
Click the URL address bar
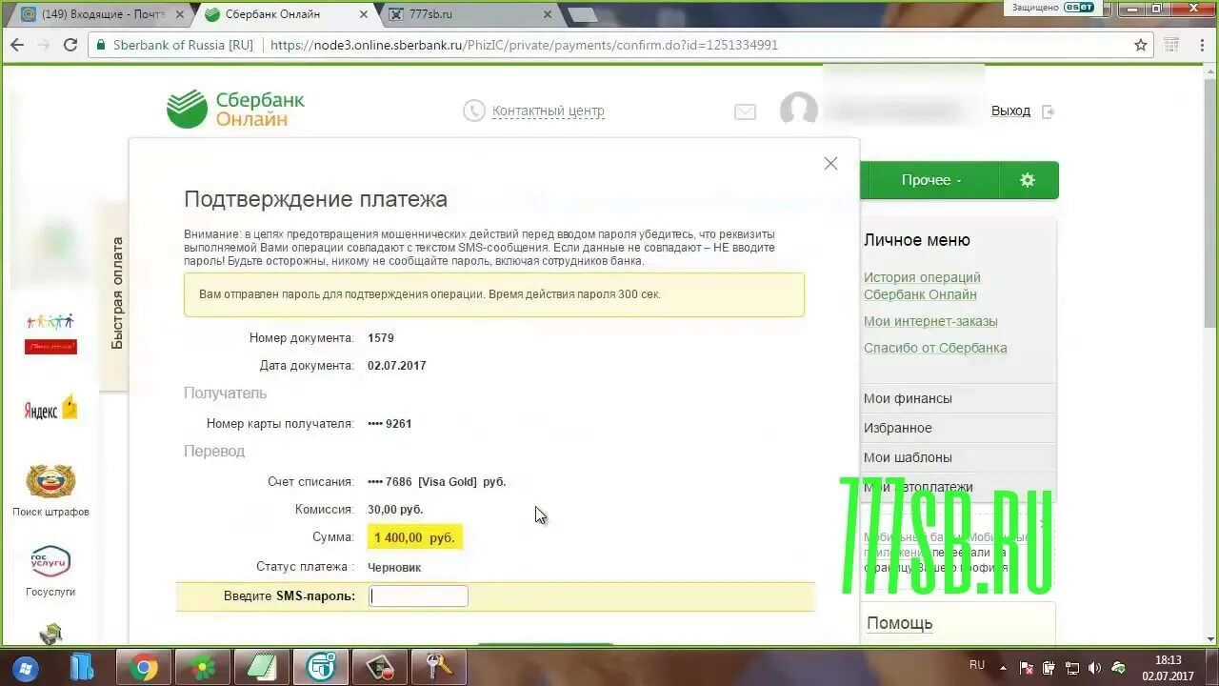[x=619, y=45]
